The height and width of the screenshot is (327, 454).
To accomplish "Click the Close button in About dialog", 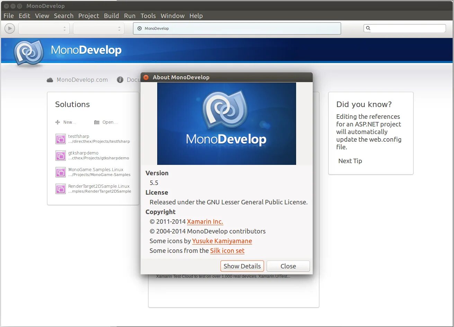I will [x=288, y=266].
